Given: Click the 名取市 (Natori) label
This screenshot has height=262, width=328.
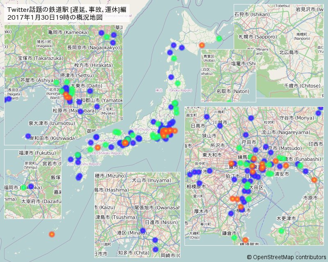Looking at the screenshot, I should 233,91.
